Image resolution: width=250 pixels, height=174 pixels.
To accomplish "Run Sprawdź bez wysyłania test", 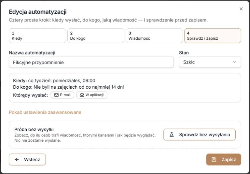I will (200, 135).
